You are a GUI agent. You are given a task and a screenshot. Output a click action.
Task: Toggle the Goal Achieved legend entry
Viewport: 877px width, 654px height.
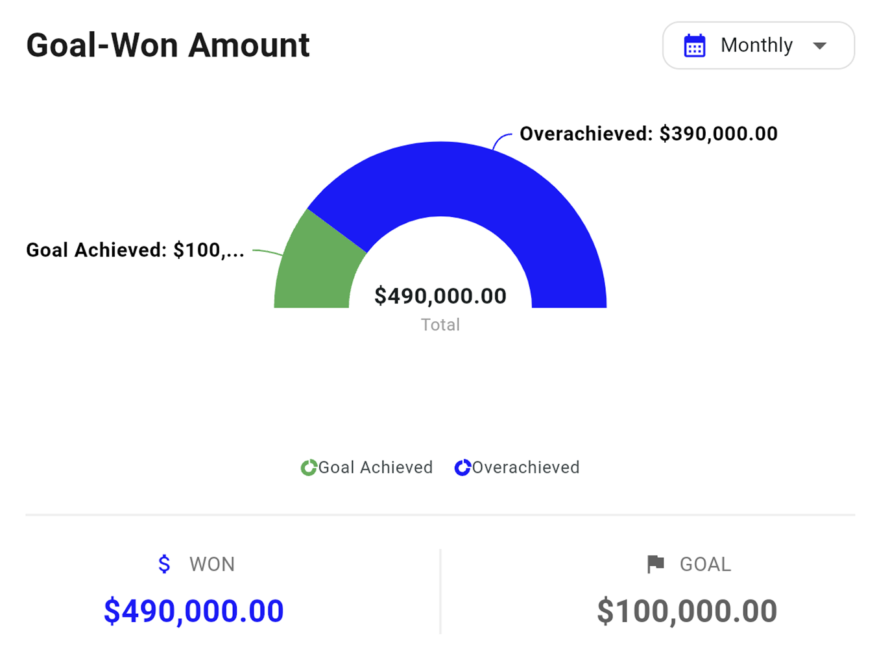pyautogui.click(x=366, y=467)
